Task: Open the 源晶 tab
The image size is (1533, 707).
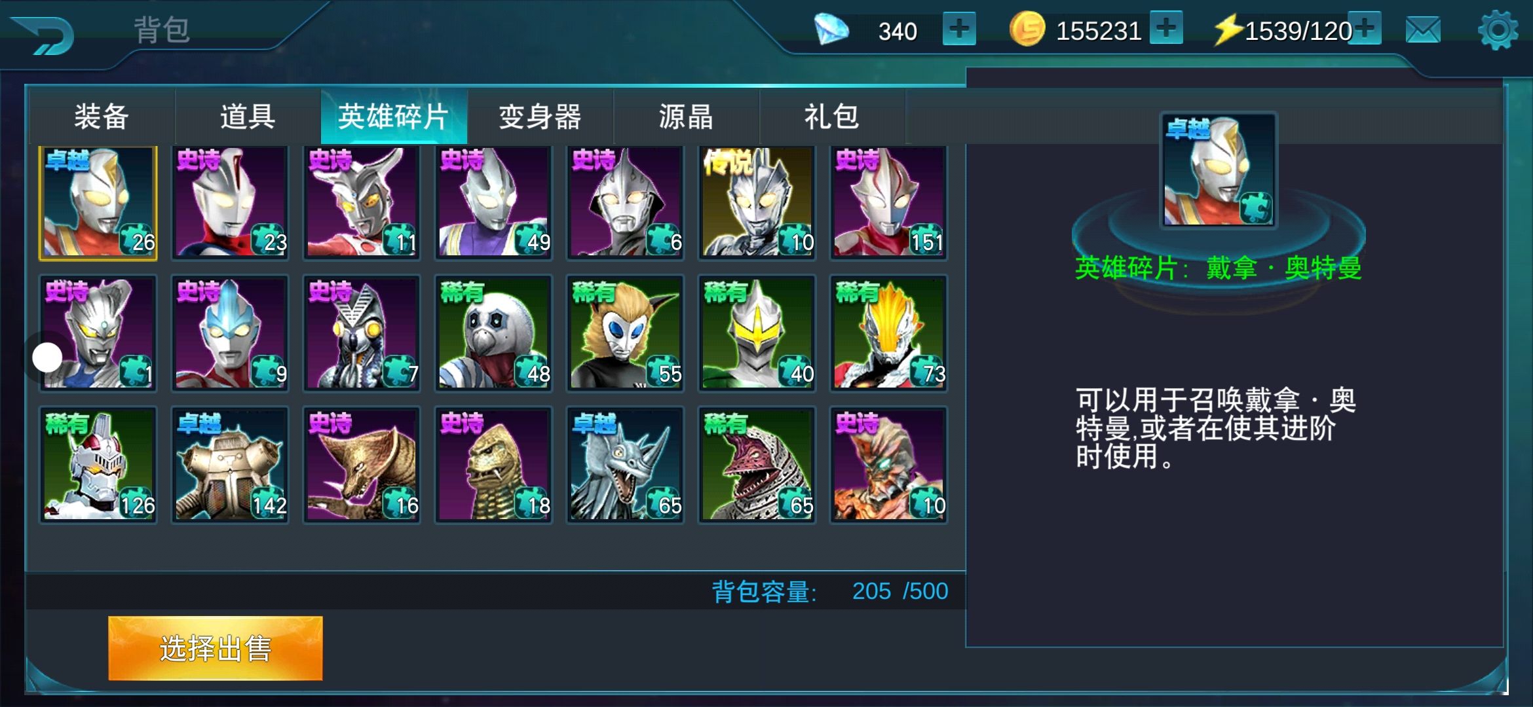Action: click(x=686, y=117)
